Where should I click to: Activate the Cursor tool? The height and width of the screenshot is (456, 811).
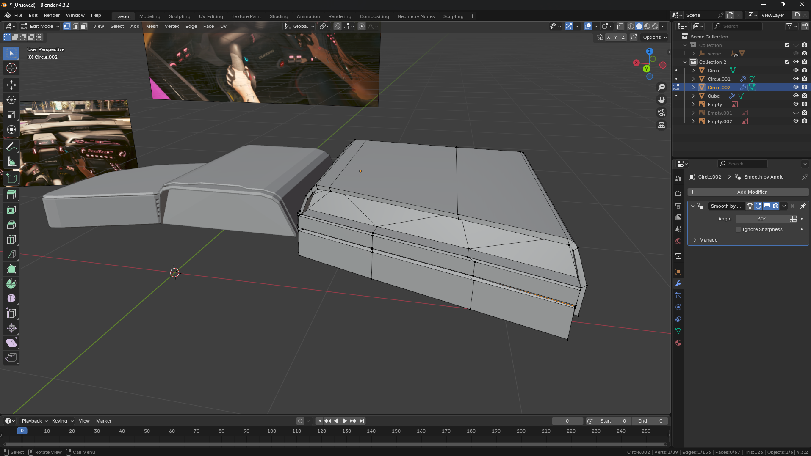tap(11, 68)
